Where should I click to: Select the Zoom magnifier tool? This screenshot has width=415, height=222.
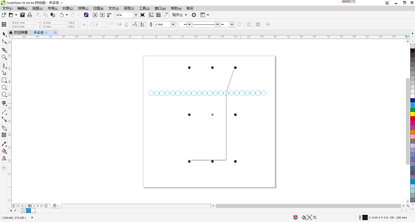point(4,57)
